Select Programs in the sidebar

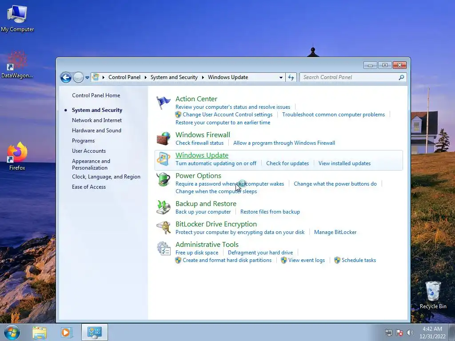pos(83,141)
